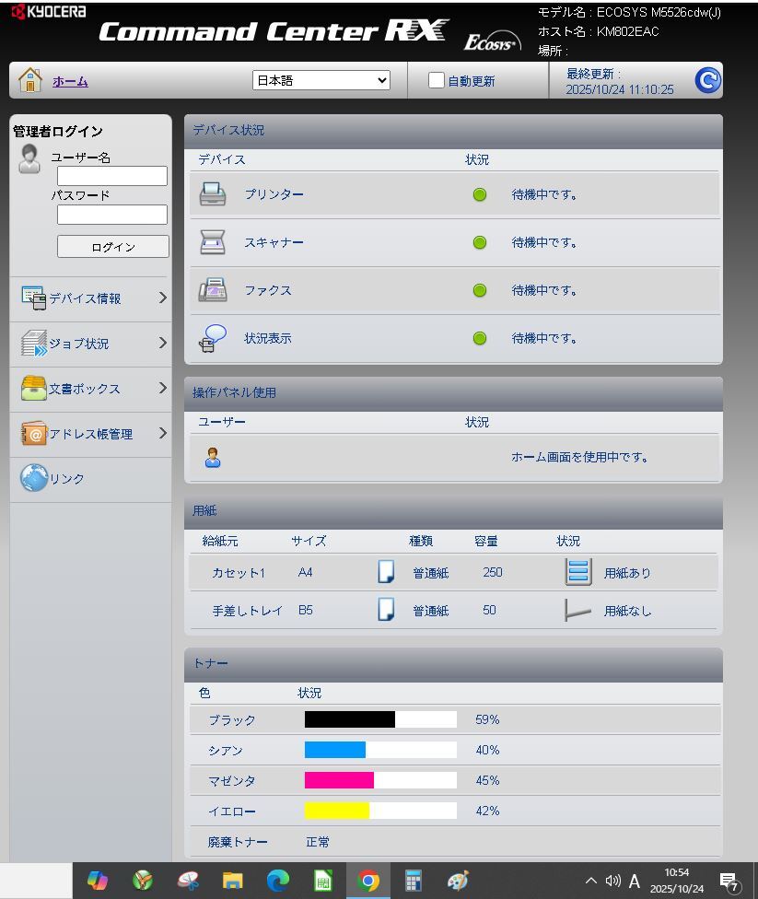
Task: Expand the デバイス情報 chevron arrow
Action: [164, 298]
